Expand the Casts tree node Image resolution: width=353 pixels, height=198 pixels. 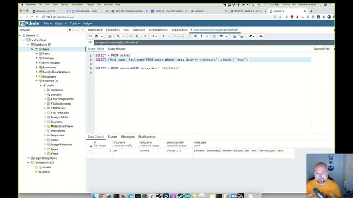pyautogui.click(x=37, y=54)
